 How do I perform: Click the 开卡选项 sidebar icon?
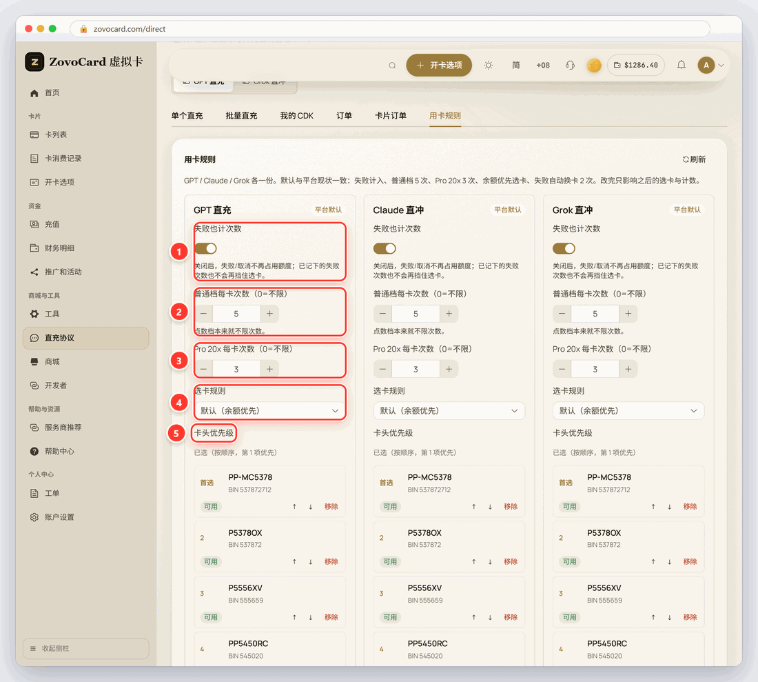[x=34, y=182]
